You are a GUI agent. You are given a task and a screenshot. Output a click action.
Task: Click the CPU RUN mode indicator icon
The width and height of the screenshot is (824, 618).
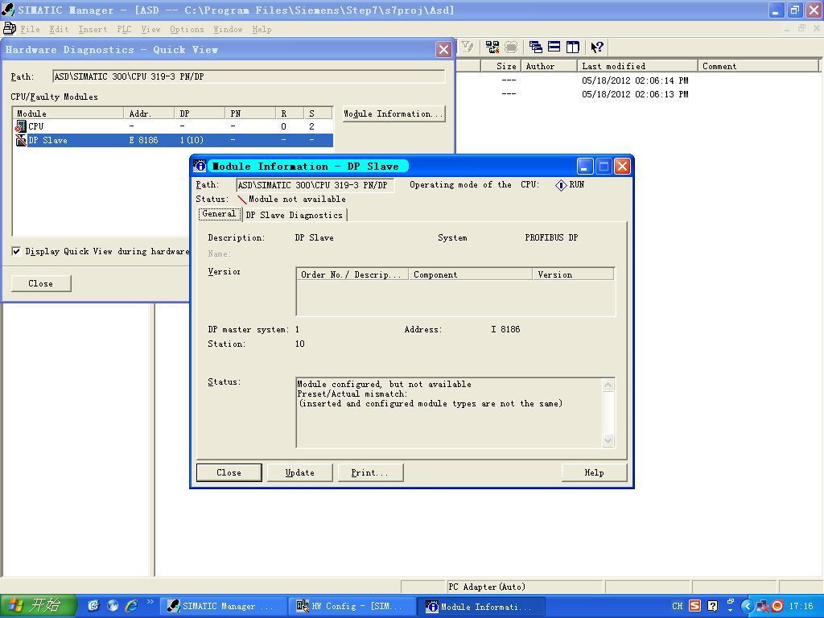pyautogui.click(x=561, y=185)
